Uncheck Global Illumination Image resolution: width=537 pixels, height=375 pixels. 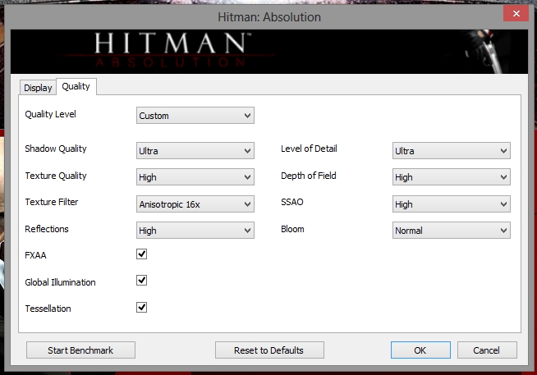tap(142, 280)
